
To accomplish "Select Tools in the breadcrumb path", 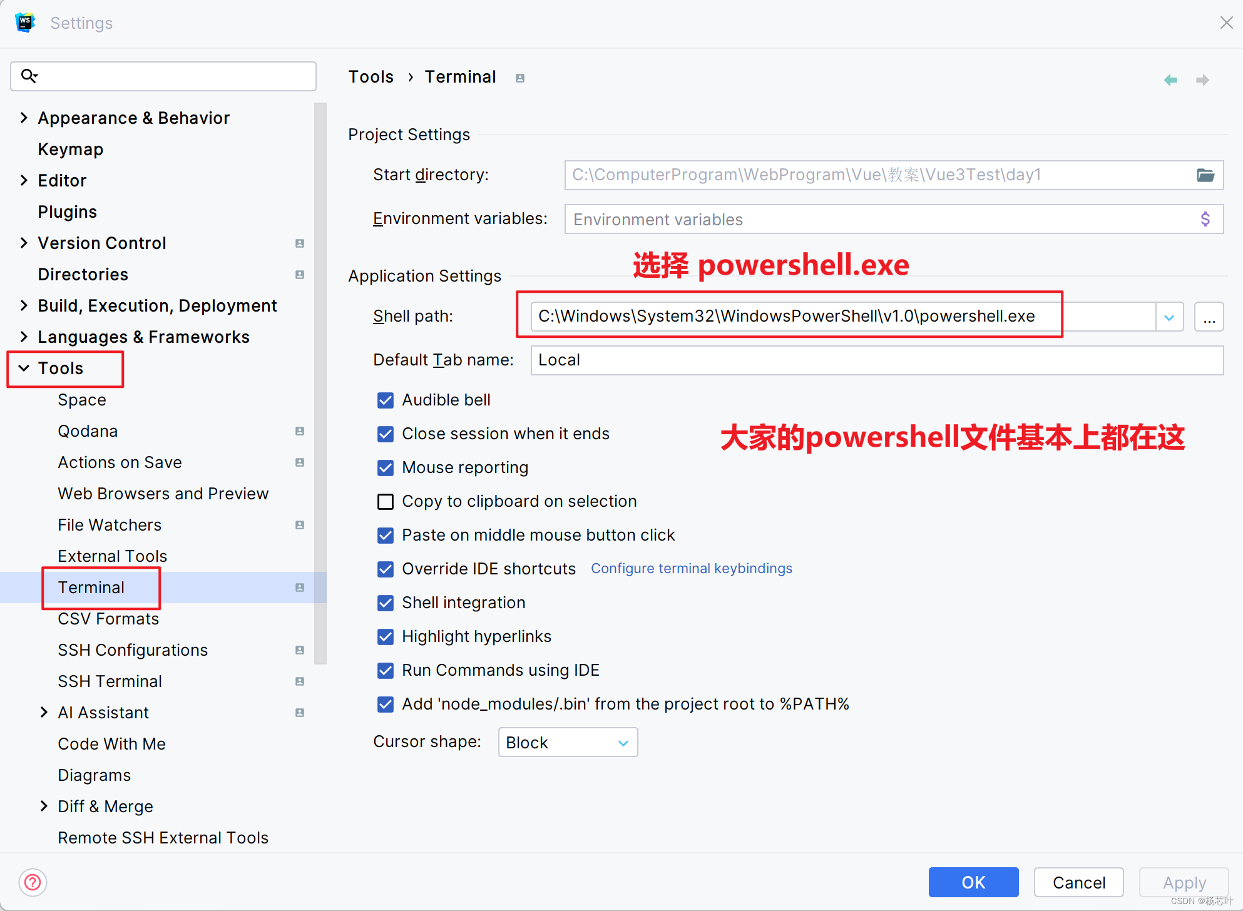I will tap(371, 76).
